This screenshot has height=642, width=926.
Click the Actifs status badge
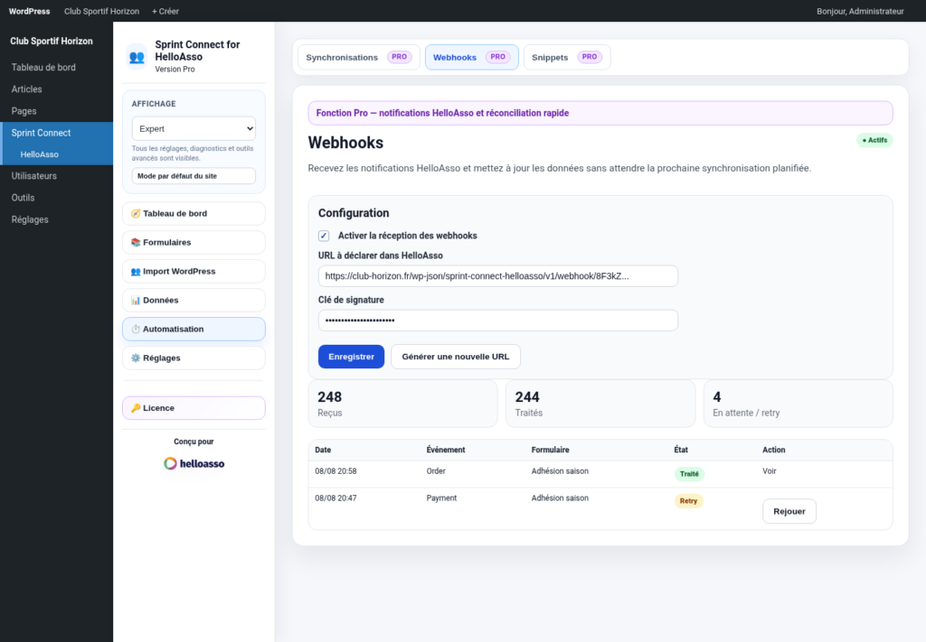[x=874, y=140]
